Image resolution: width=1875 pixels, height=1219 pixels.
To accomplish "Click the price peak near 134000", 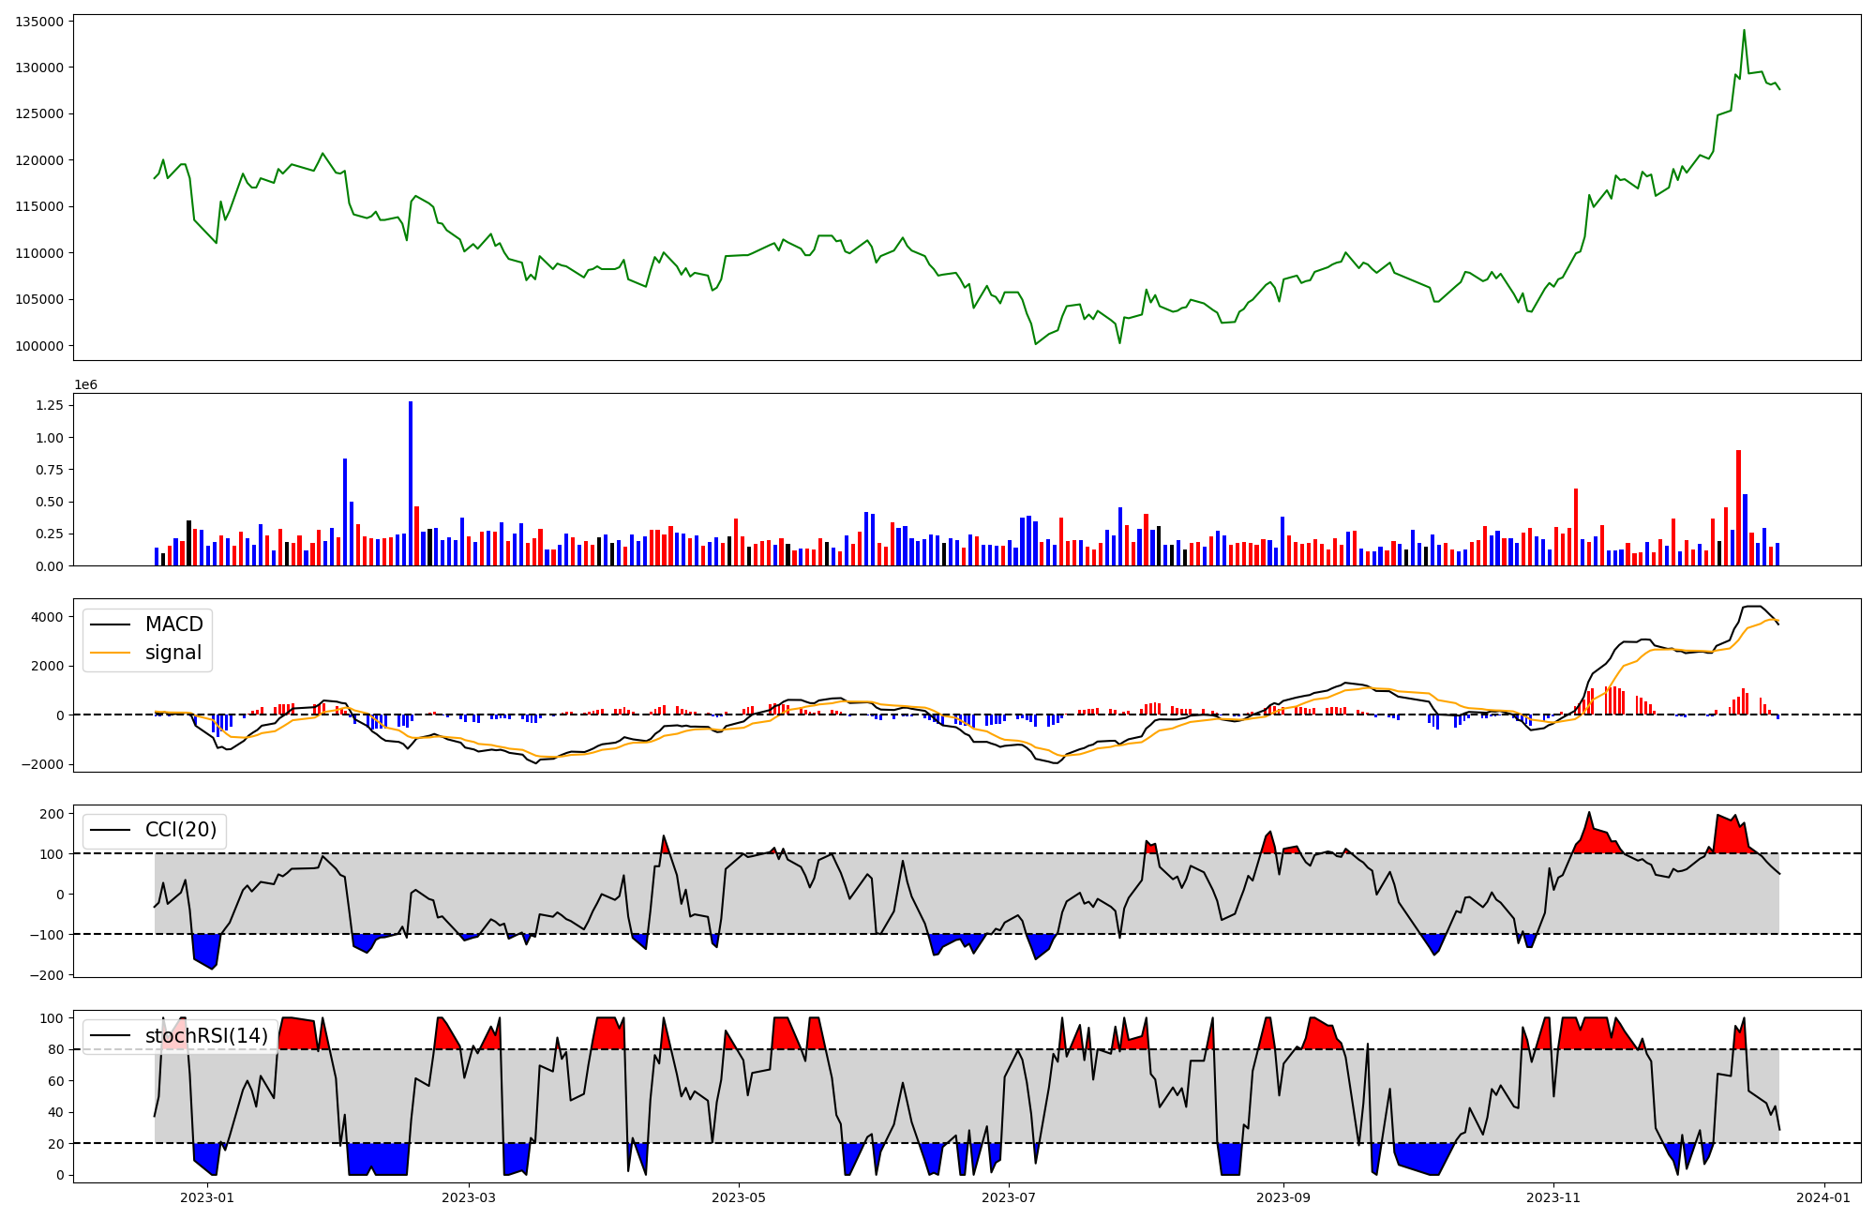I will [x=1744, y=31].
